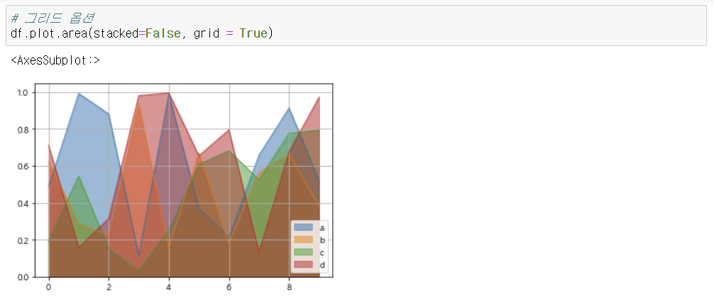Click the y-axis tick label 0.8
The image size is (714, 305).
pos(23,129)
